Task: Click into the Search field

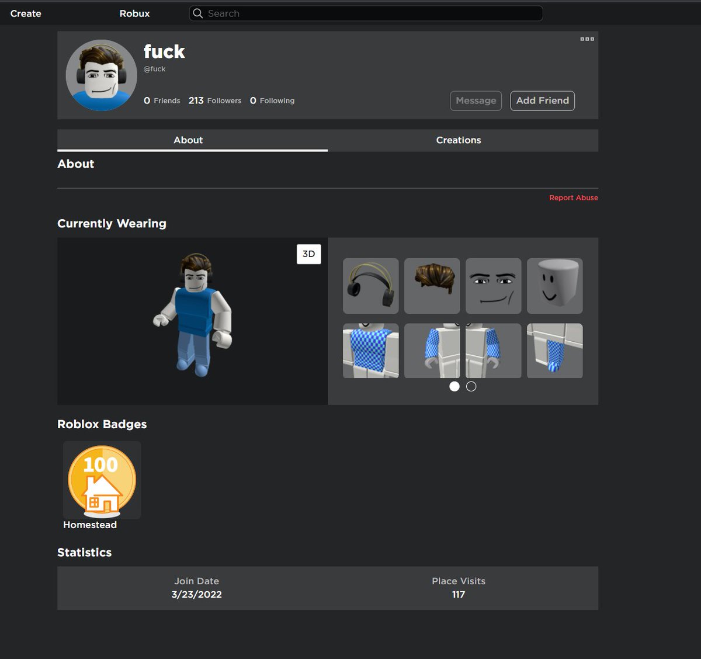Action: (x=366, y=13)
